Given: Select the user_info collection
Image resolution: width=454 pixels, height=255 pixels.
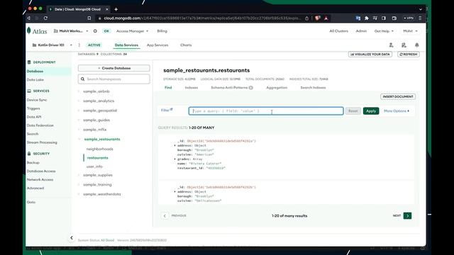Looking at the screenshot, I should pos(94,166).
